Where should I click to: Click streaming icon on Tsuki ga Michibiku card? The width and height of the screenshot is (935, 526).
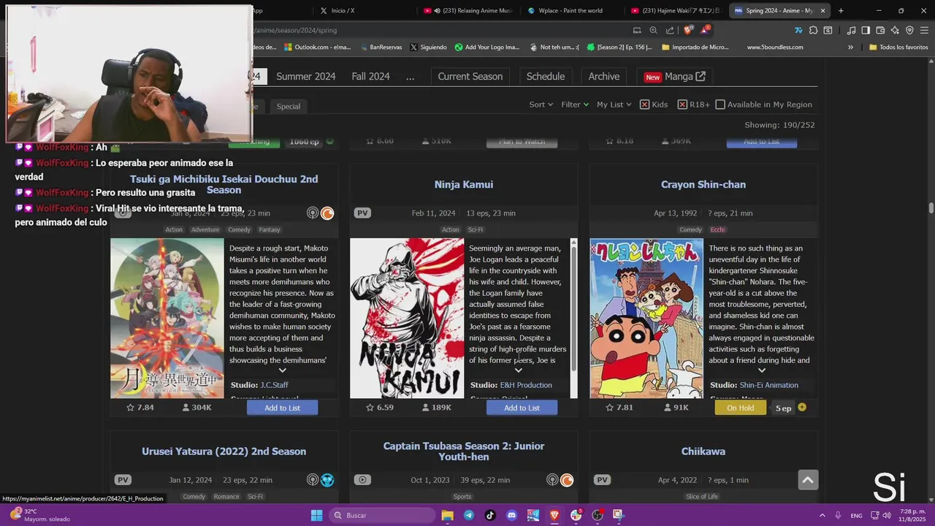pyautogui.click(x=313, y=213)
